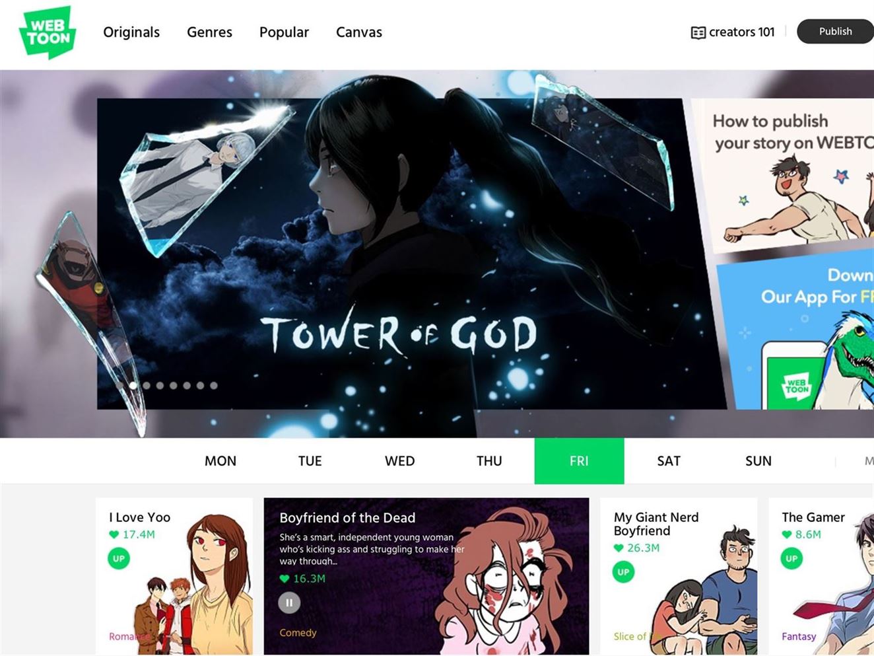Switch to the TUE schedule tab
Image resolution: width=874 pixels, height=656 pixels.
tap(310, 461)
